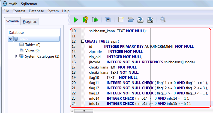Open an SQL file with folder icon

(x=130, y=20)
